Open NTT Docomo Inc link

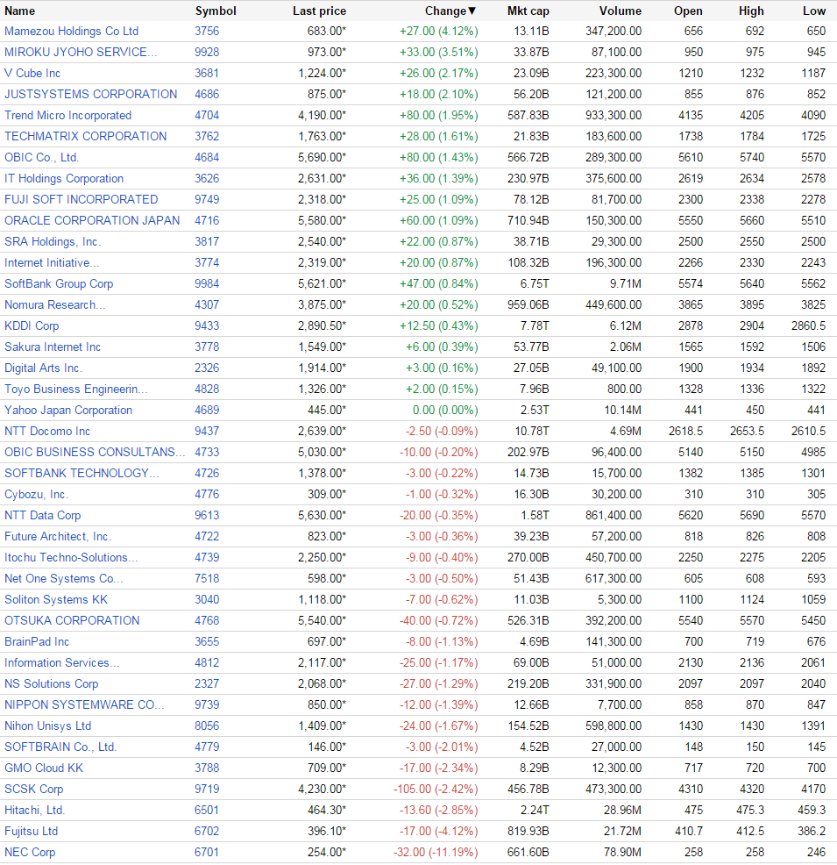pos(47,432)
